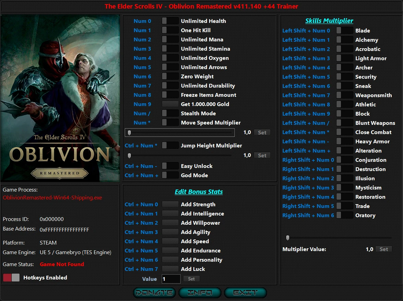Click the EXIT button
The image size is (403, 301).
click(x=245, y=292)
